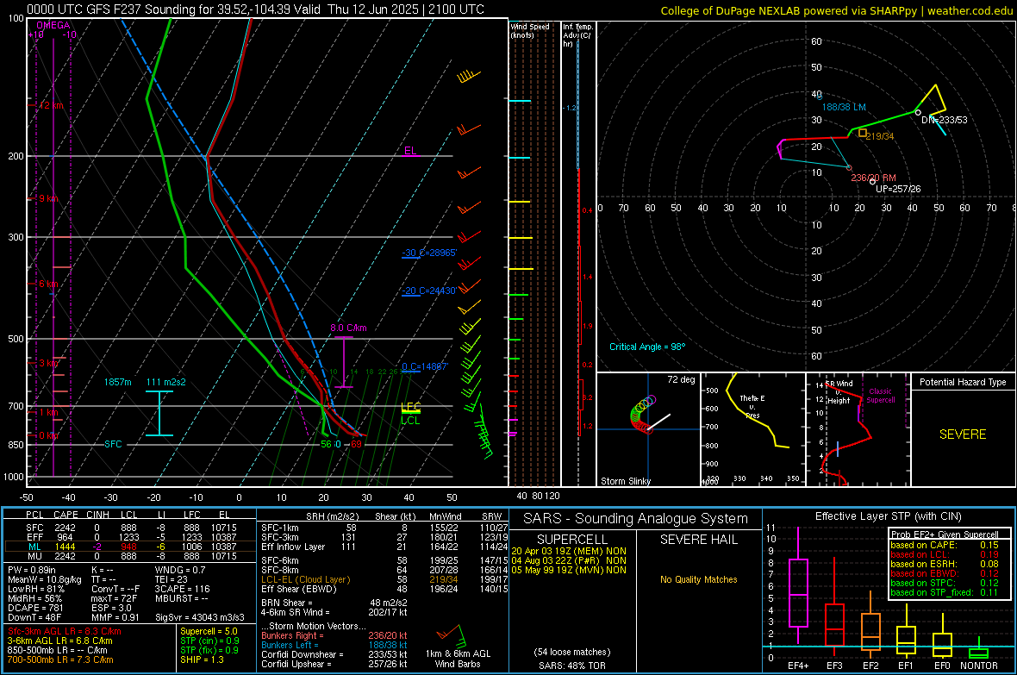Click the DCAPE = 781 value
The height and width of the screenshot is (675, 1017).
[x=35, y=608]
